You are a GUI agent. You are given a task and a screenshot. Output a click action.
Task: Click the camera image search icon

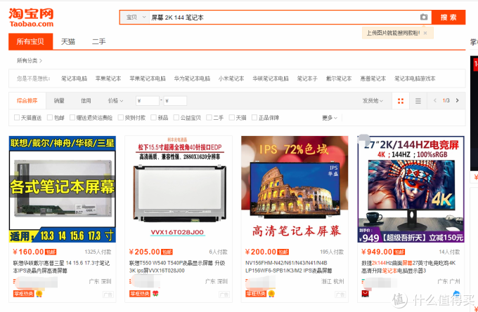pos(423,17)
